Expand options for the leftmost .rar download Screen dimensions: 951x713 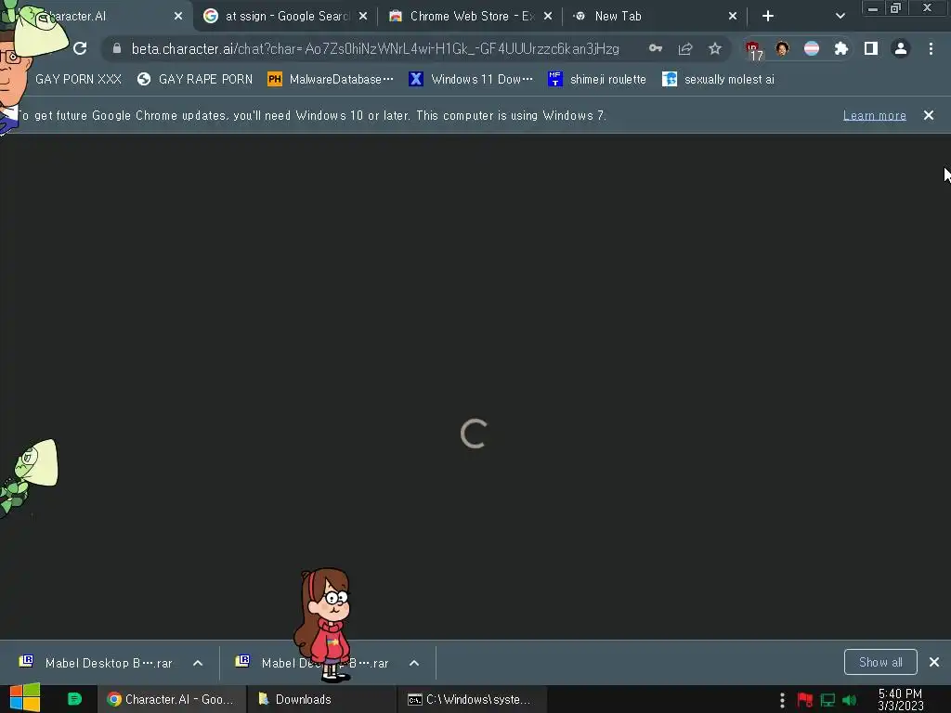[x=198, y=663]
